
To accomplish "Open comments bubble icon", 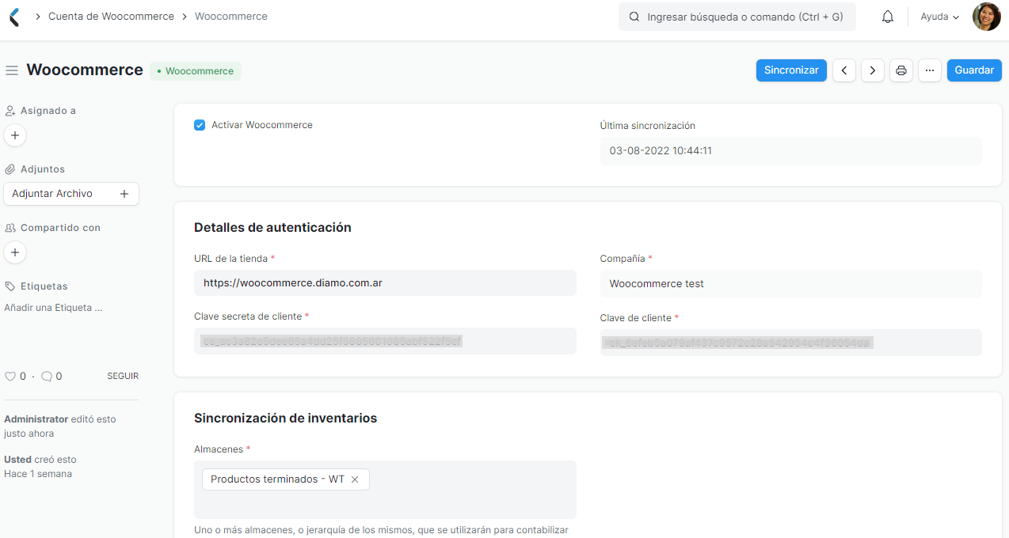I will [x=47, y=377].
